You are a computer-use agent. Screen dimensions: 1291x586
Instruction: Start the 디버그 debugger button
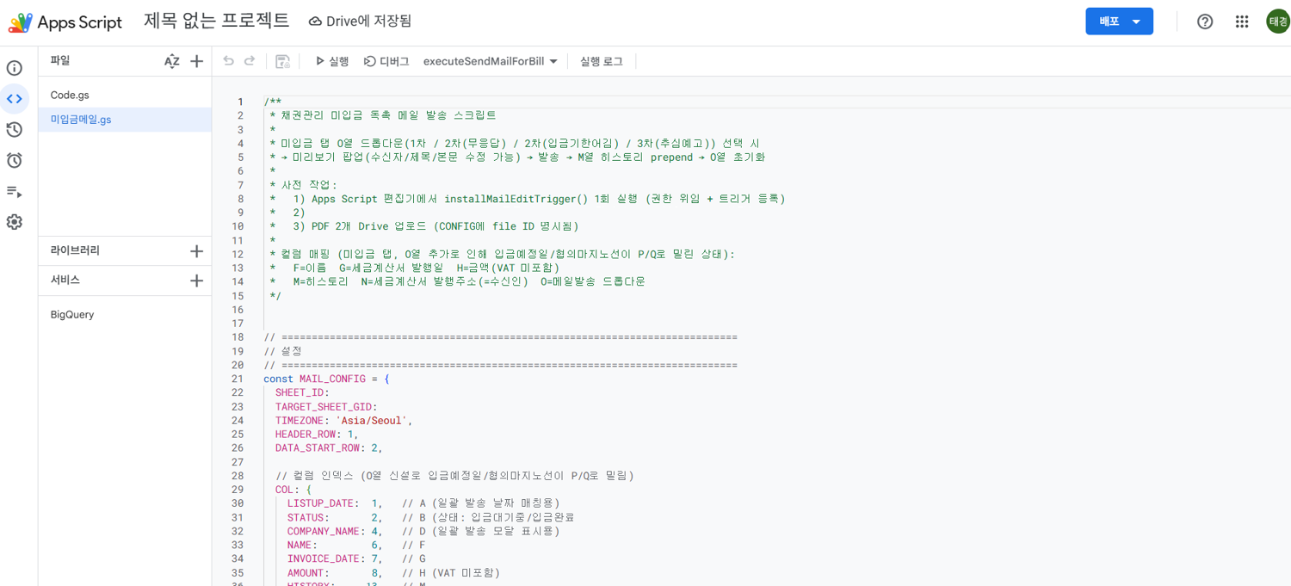[x=386, y=61]
